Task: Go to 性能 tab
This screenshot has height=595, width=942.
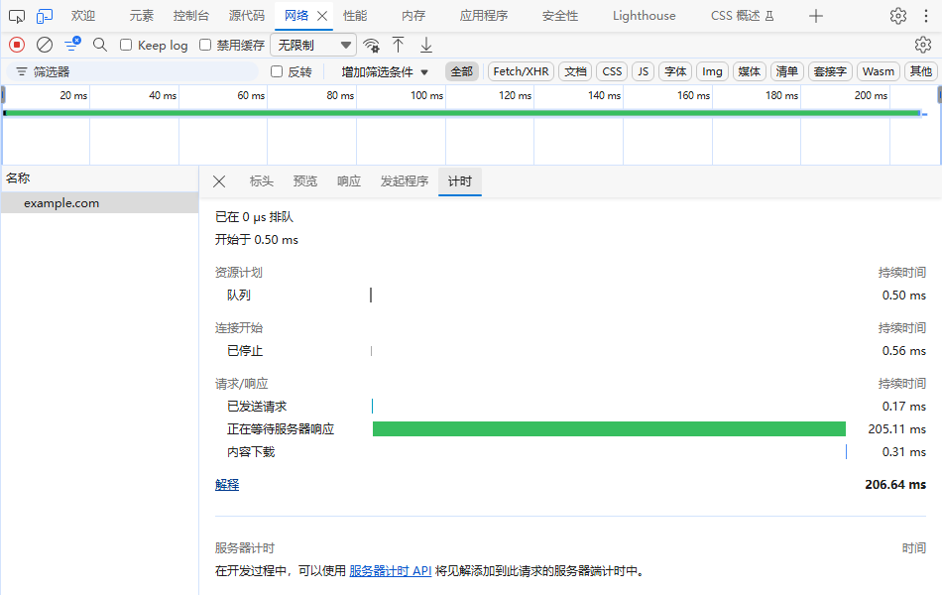Action: pos(354,16)
